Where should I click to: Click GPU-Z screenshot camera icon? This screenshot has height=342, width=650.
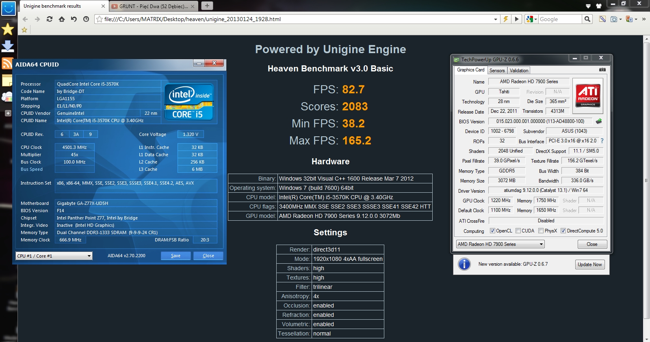pos(602,70)
